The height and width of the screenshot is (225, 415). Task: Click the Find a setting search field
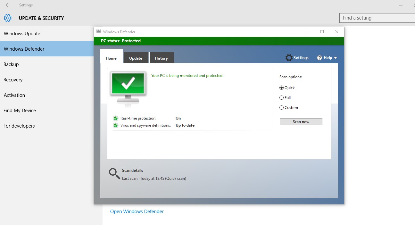click(x=377, y=18)
